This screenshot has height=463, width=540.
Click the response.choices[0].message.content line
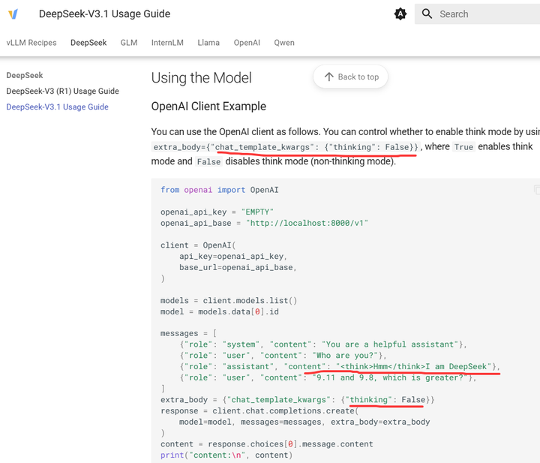point(266,444)
